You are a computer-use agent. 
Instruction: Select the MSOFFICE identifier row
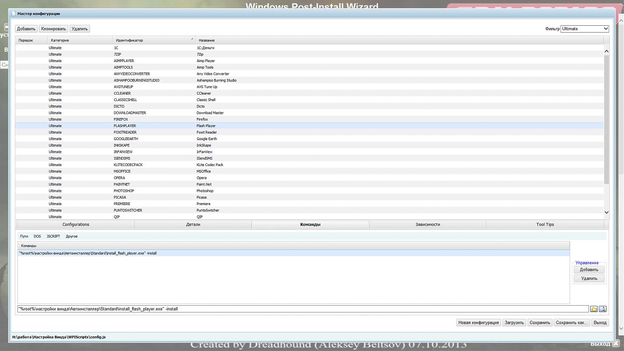(122, 171)
